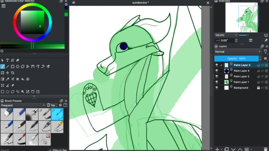Select the Smart Patch tool
This screenshot has height=151, width=269.
[18, 79]
